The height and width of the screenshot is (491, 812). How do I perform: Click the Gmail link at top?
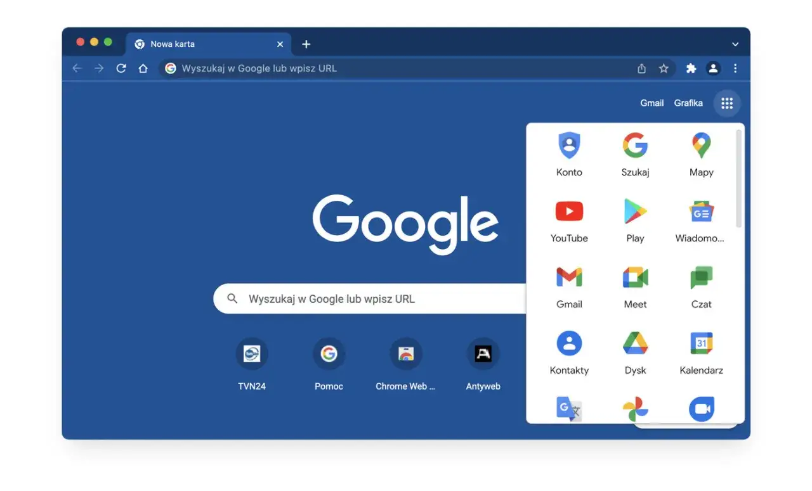[x=652, y=103]
